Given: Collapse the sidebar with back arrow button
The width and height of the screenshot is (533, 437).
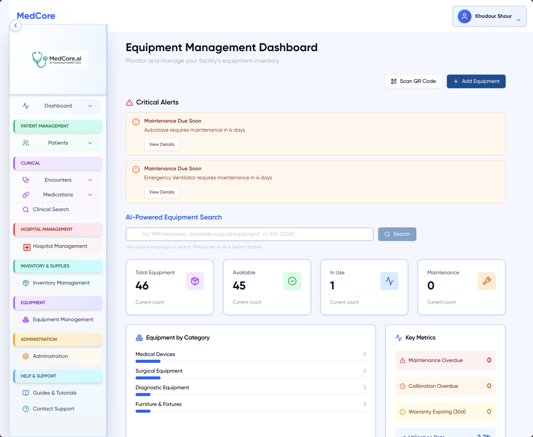Looking at the screenshot, I should click(16, 25).
